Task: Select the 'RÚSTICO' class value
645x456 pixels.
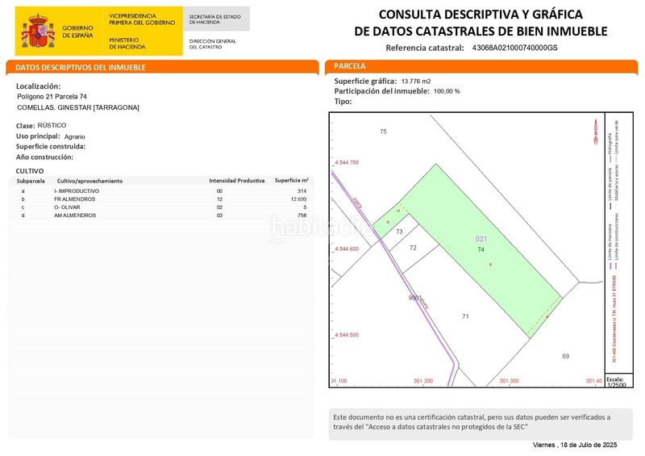Action: tap(52, 125)
